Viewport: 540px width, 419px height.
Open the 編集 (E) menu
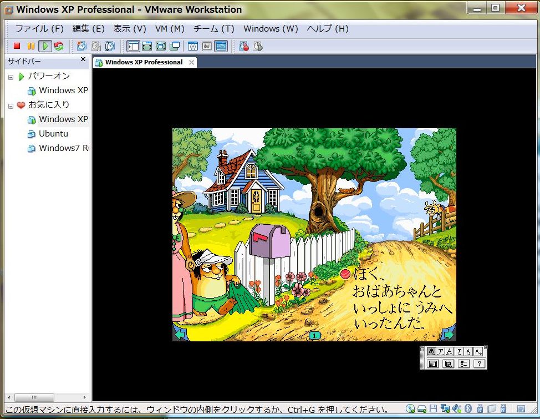(89, 29)
